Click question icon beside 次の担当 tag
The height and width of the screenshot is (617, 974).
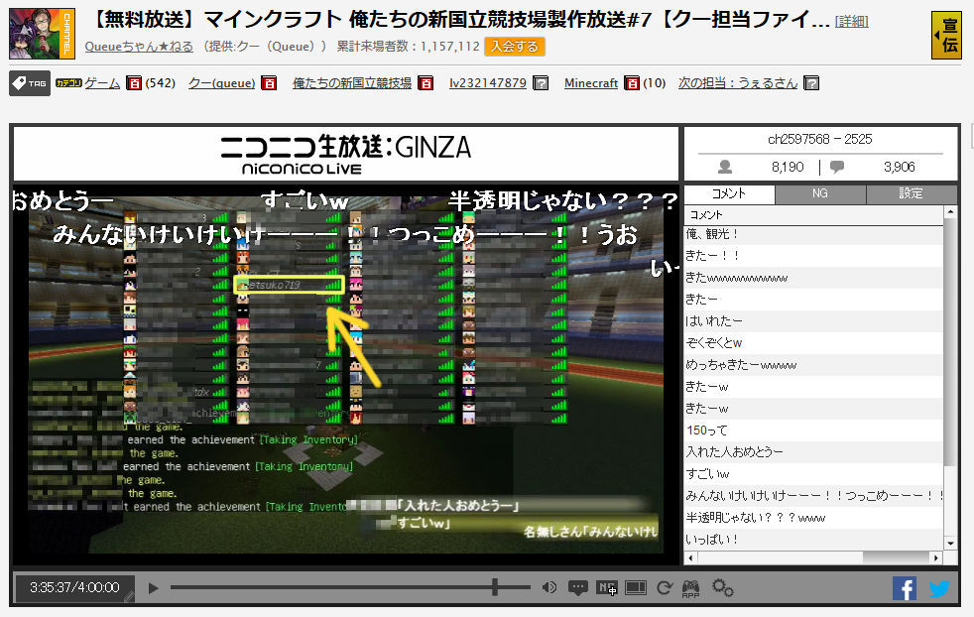point(811,83)
